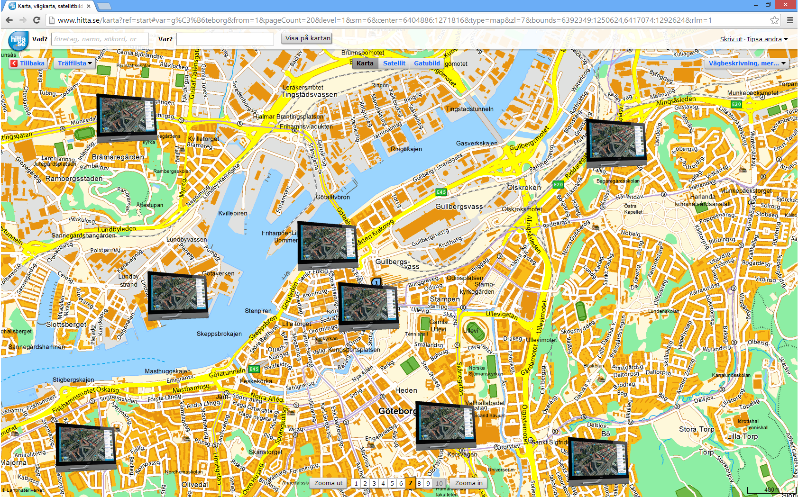Set zoom level to 2
Image resolution: width=798 pixels, height=497 pixels.
click(365, 484)
